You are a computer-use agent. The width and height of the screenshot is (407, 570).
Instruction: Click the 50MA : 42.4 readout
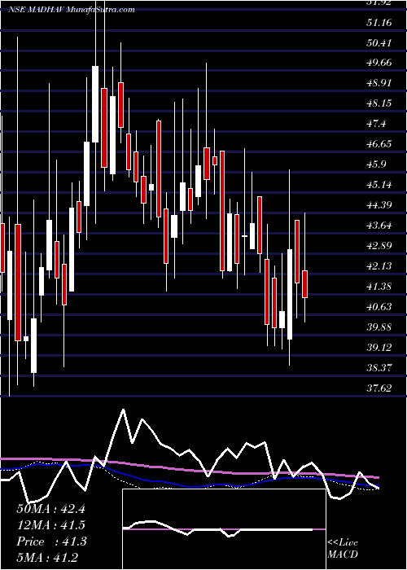coord(50,509)
